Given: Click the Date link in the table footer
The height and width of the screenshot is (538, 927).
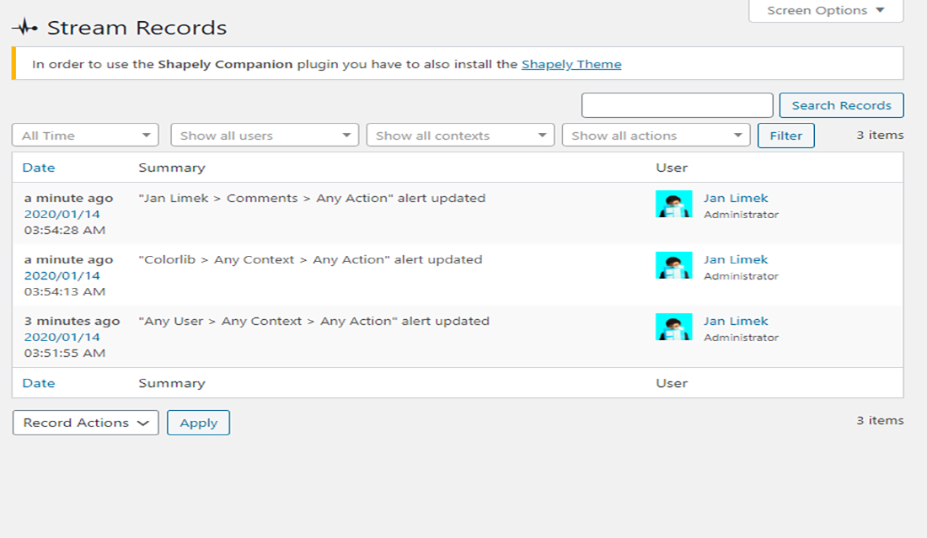Looking at the screenshot, I should 39,383.
